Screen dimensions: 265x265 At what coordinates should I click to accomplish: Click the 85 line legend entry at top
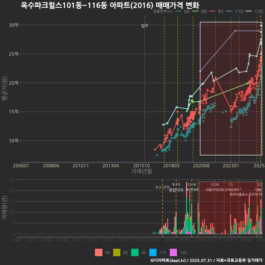216,11
